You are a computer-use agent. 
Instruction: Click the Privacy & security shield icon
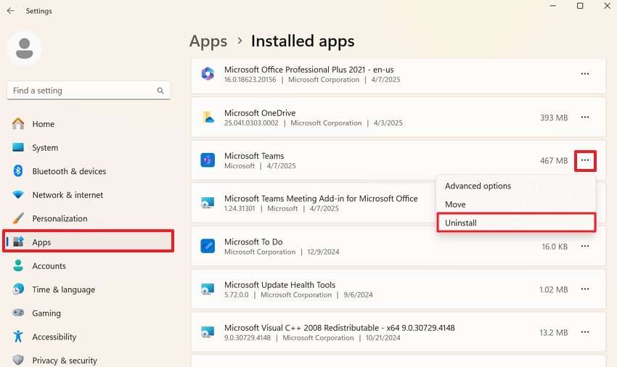click(x=18, y=360)
